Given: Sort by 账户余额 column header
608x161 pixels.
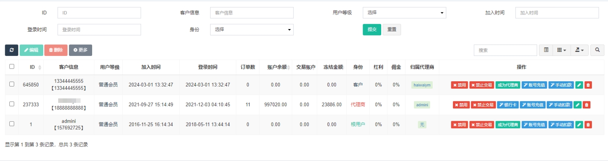Looking at the screenshot, I should 277,67.
